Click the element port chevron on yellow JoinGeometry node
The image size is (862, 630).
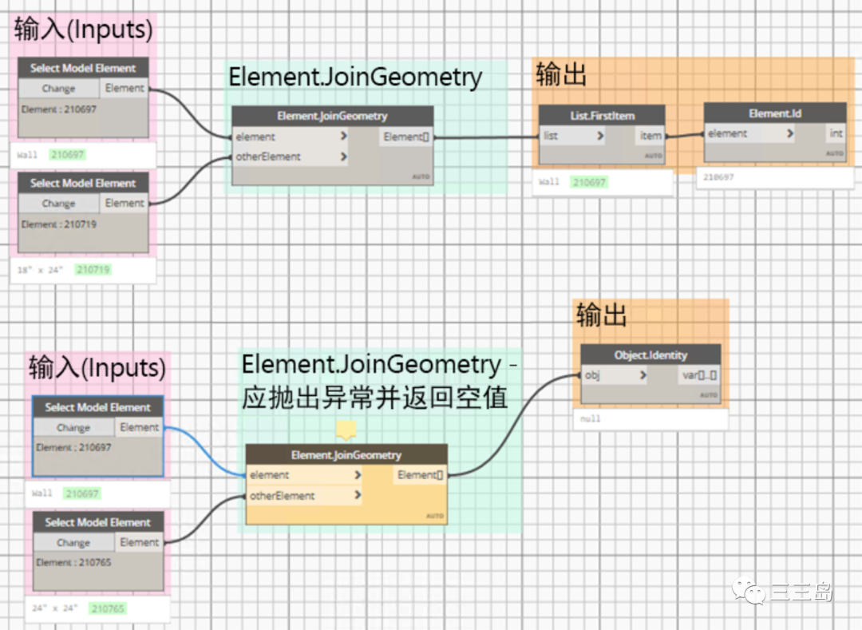pyautogui.click(x=358, y=474)
